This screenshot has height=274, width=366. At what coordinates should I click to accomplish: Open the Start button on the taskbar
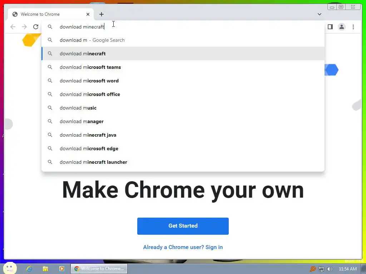(x=10, y=268)
